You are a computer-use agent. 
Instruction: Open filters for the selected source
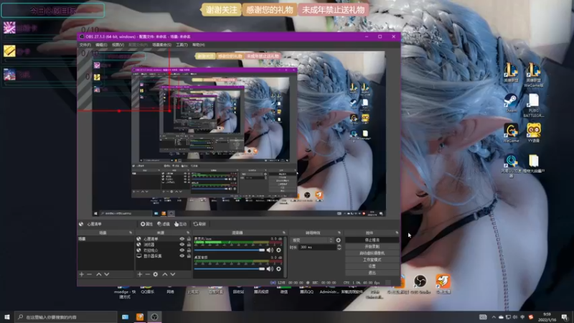pos(164,224)
